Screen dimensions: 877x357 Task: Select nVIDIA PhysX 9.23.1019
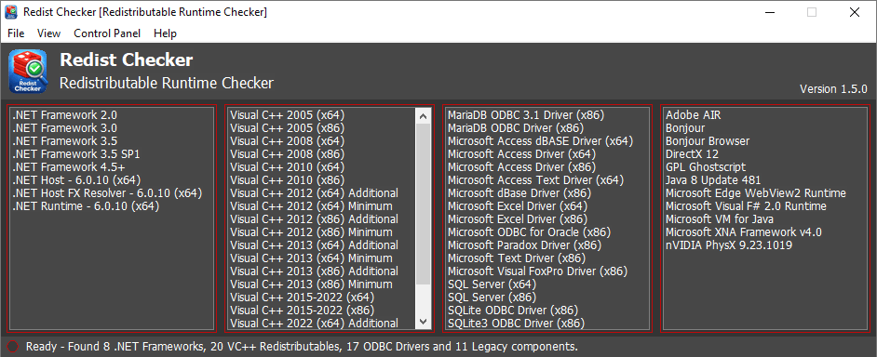coord(729,245)
